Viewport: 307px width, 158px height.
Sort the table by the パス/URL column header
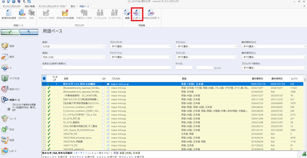coord(145,78)
